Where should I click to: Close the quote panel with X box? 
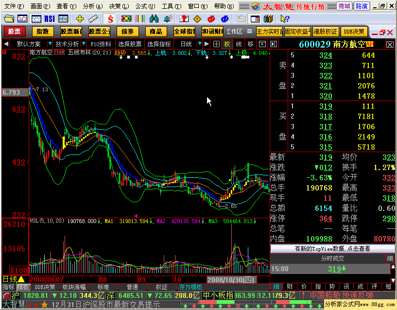click(x=390, y=45)
